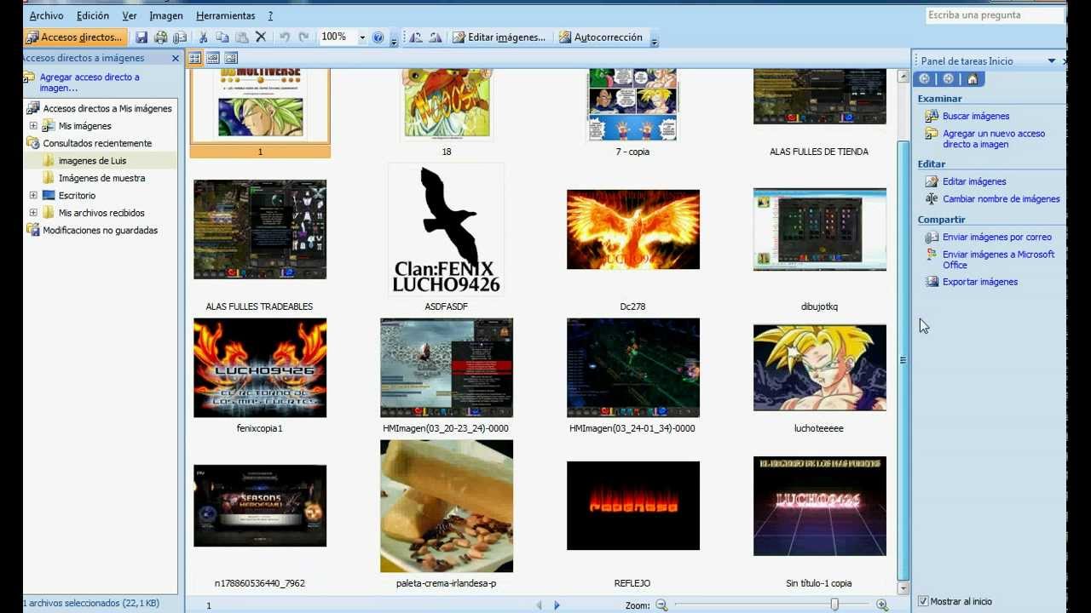This screenshot has height=613, width=1091.
Task: Expand Mis imágenes tree node
Action: point(33,126)
